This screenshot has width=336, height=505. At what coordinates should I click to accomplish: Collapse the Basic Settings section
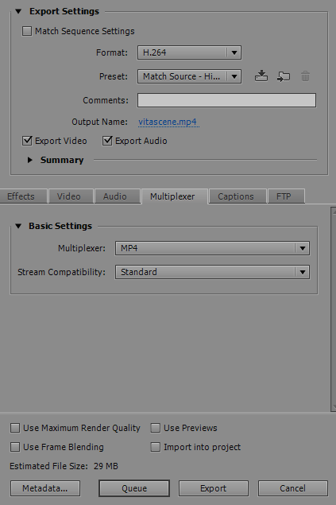pyautogui.click(x=18, y=226)
